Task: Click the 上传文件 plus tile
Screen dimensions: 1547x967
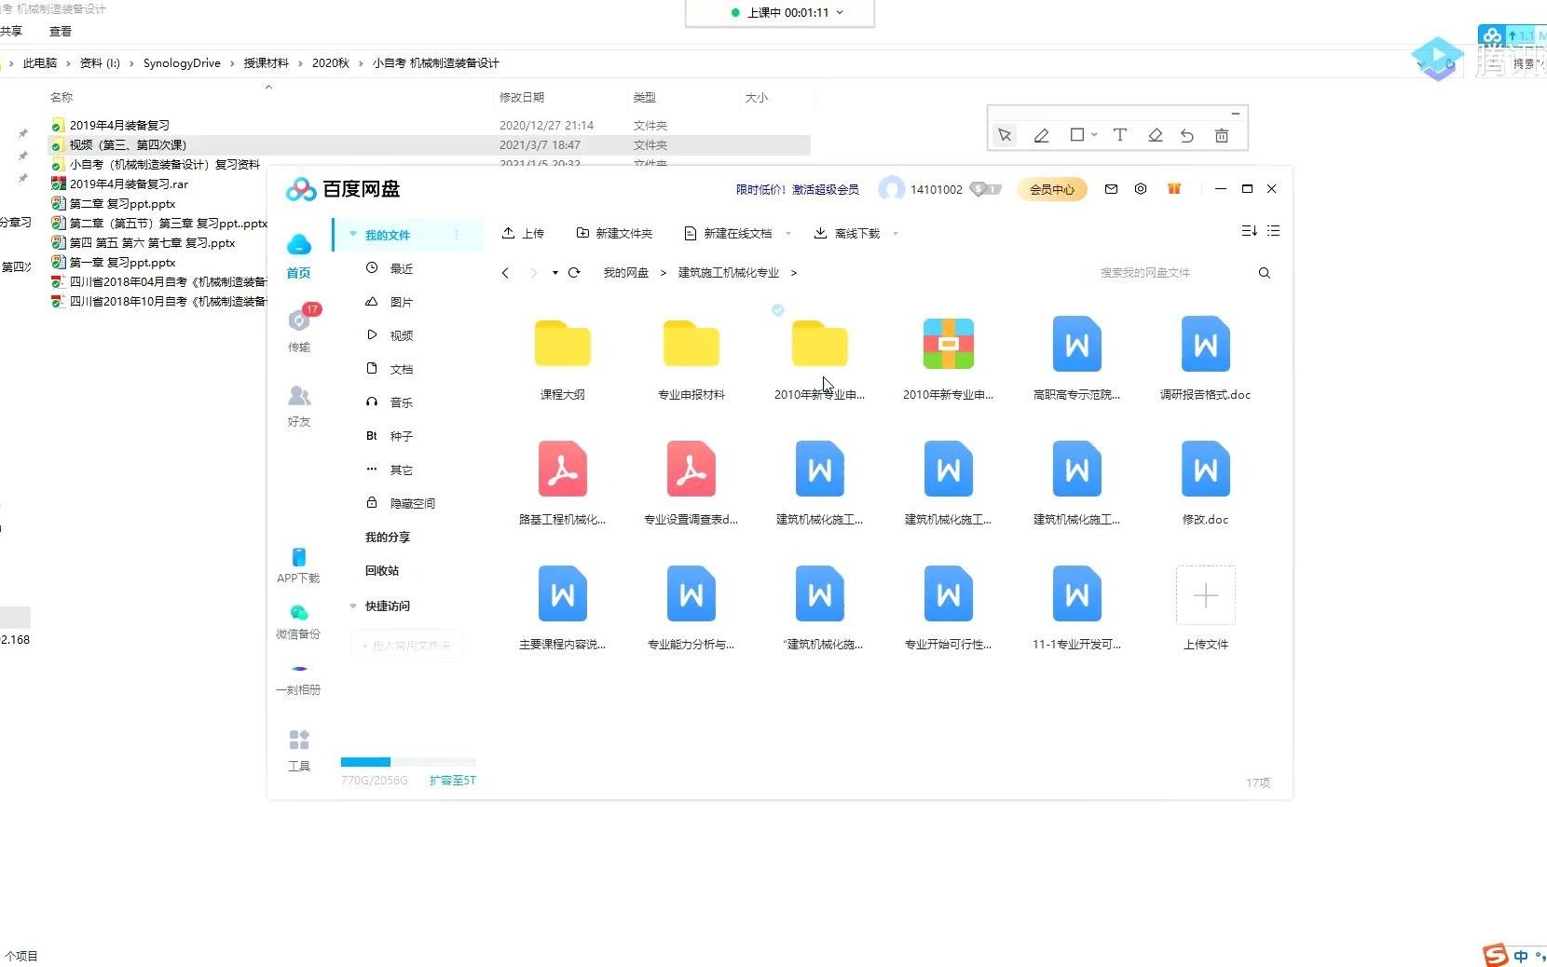Action: [x=1206, y=595]
